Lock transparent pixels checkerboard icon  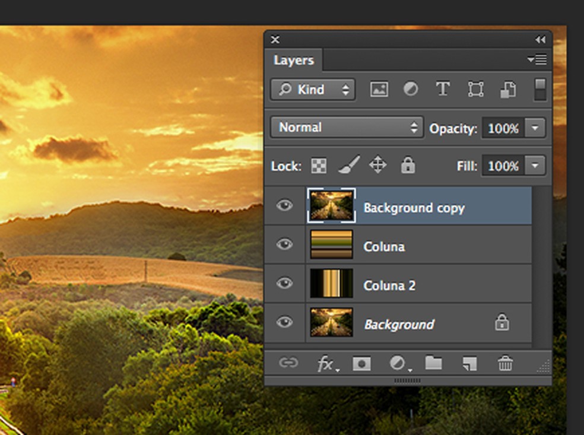[319, 166]
